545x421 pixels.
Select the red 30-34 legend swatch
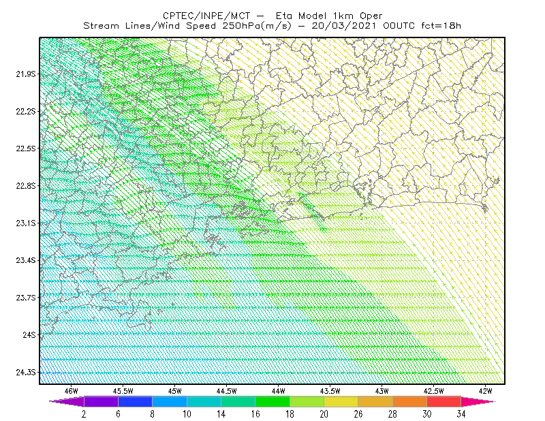tap(444, 401)
